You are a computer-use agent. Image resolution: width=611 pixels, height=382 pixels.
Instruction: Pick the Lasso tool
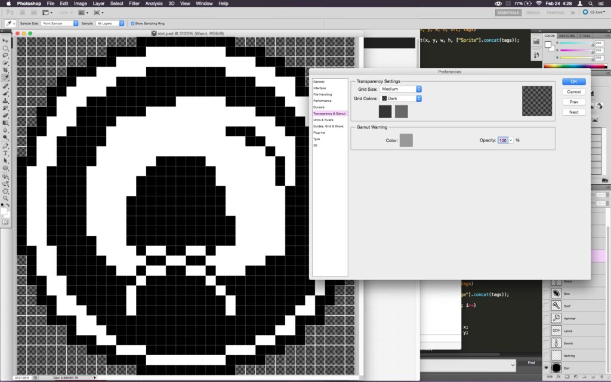pyautogui.click(x=5, y=56)
